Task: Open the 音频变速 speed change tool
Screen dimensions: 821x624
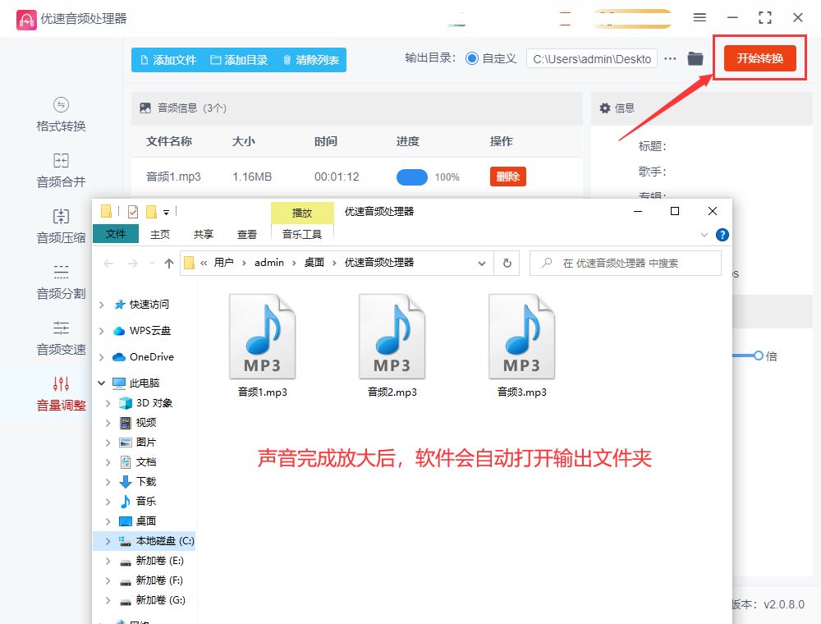Action: coord(61,339)
